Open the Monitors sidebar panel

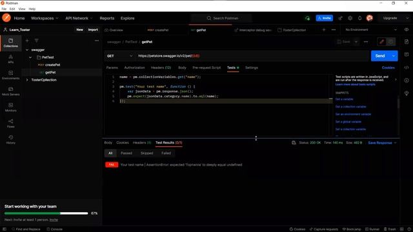point(10,108)
